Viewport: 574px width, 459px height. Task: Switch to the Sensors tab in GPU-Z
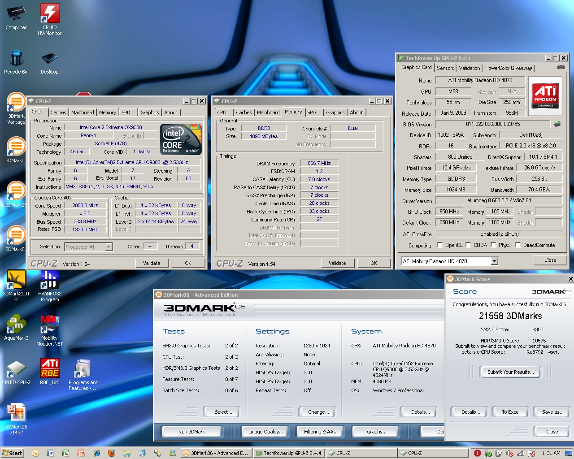pos(445,68)
